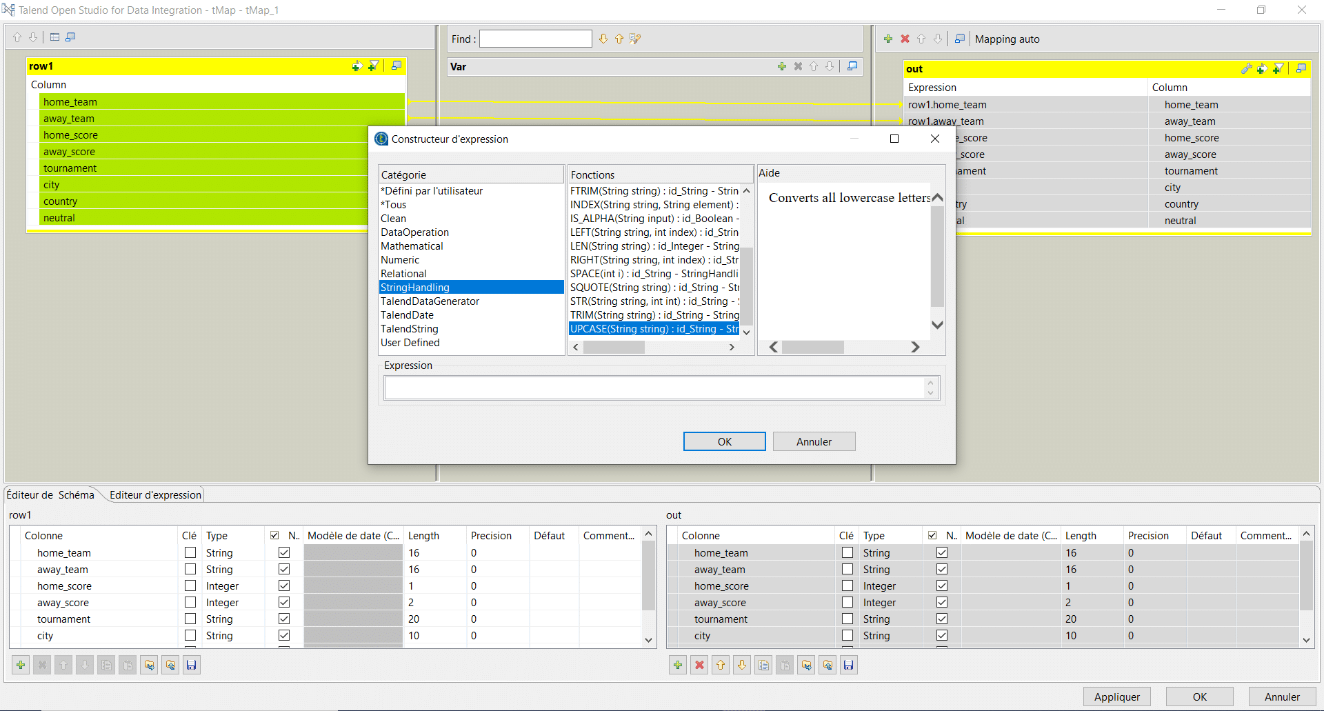Activate the expression filter funnel on out table
The width and height of the screenshot is (1324, 711).
[1278, 68]
